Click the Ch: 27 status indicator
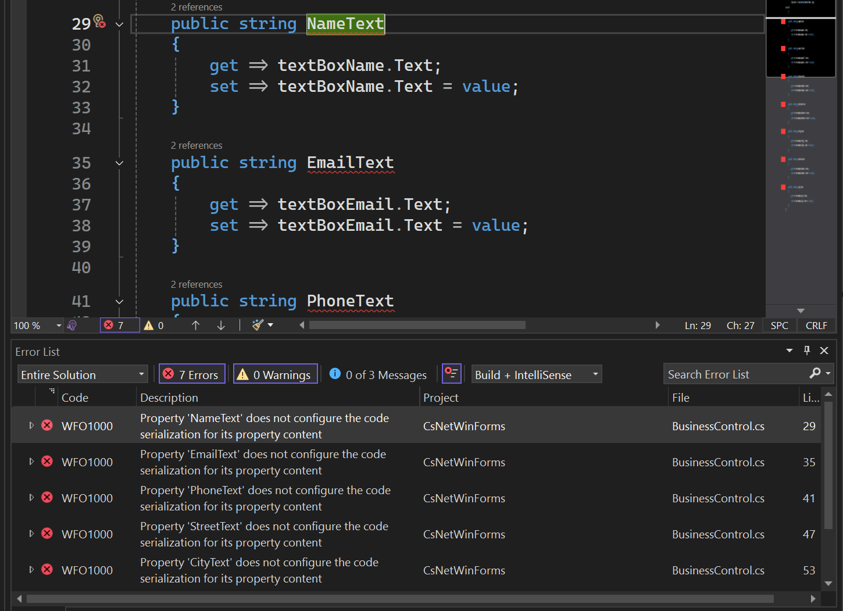 [740, 326]
